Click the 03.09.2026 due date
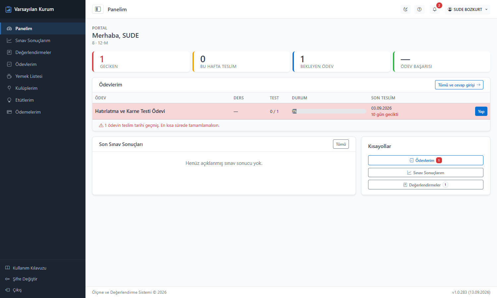The height and width of the screenshot is (298, 497). 381,108
